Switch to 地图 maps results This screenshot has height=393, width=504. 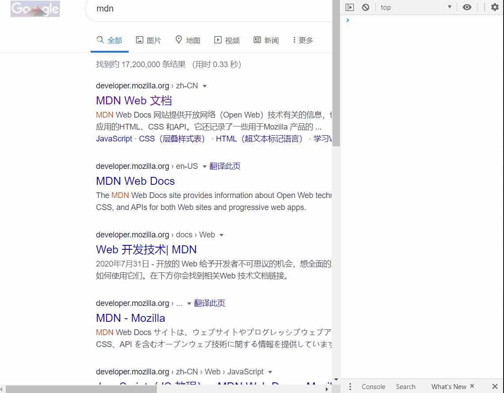click(188, 41)
